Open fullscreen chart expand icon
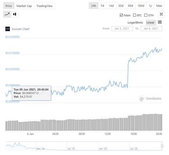Screen dimensions: 169x155 (161, 14)
